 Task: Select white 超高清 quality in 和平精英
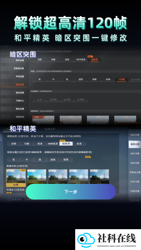click(x=66, y=144)
